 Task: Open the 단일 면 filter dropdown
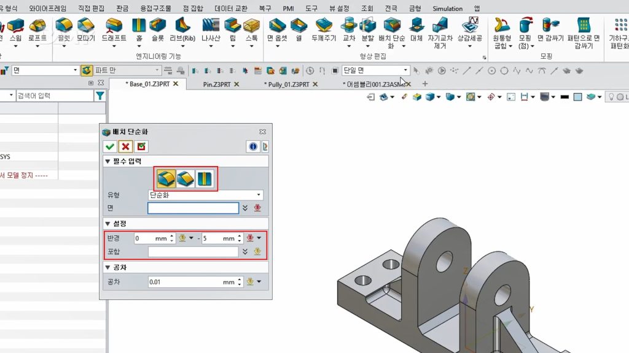[375, 70]
